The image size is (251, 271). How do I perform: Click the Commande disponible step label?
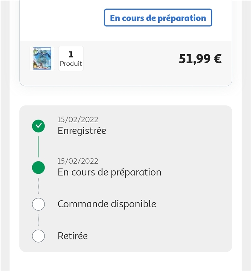coord(107,204)
